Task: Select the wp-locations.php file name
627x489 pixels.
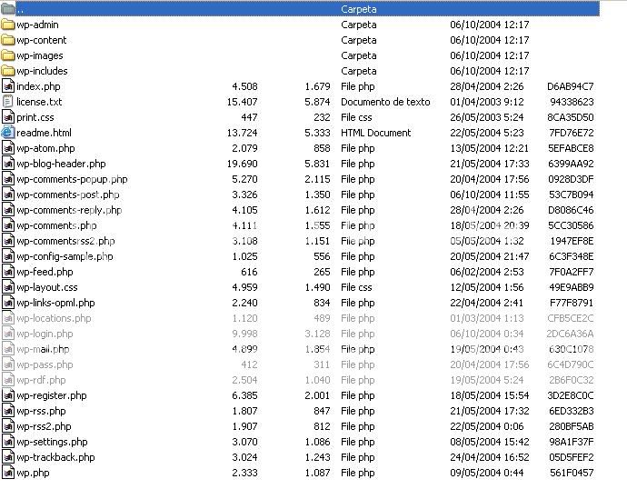Action: click(x=54, y=319)
